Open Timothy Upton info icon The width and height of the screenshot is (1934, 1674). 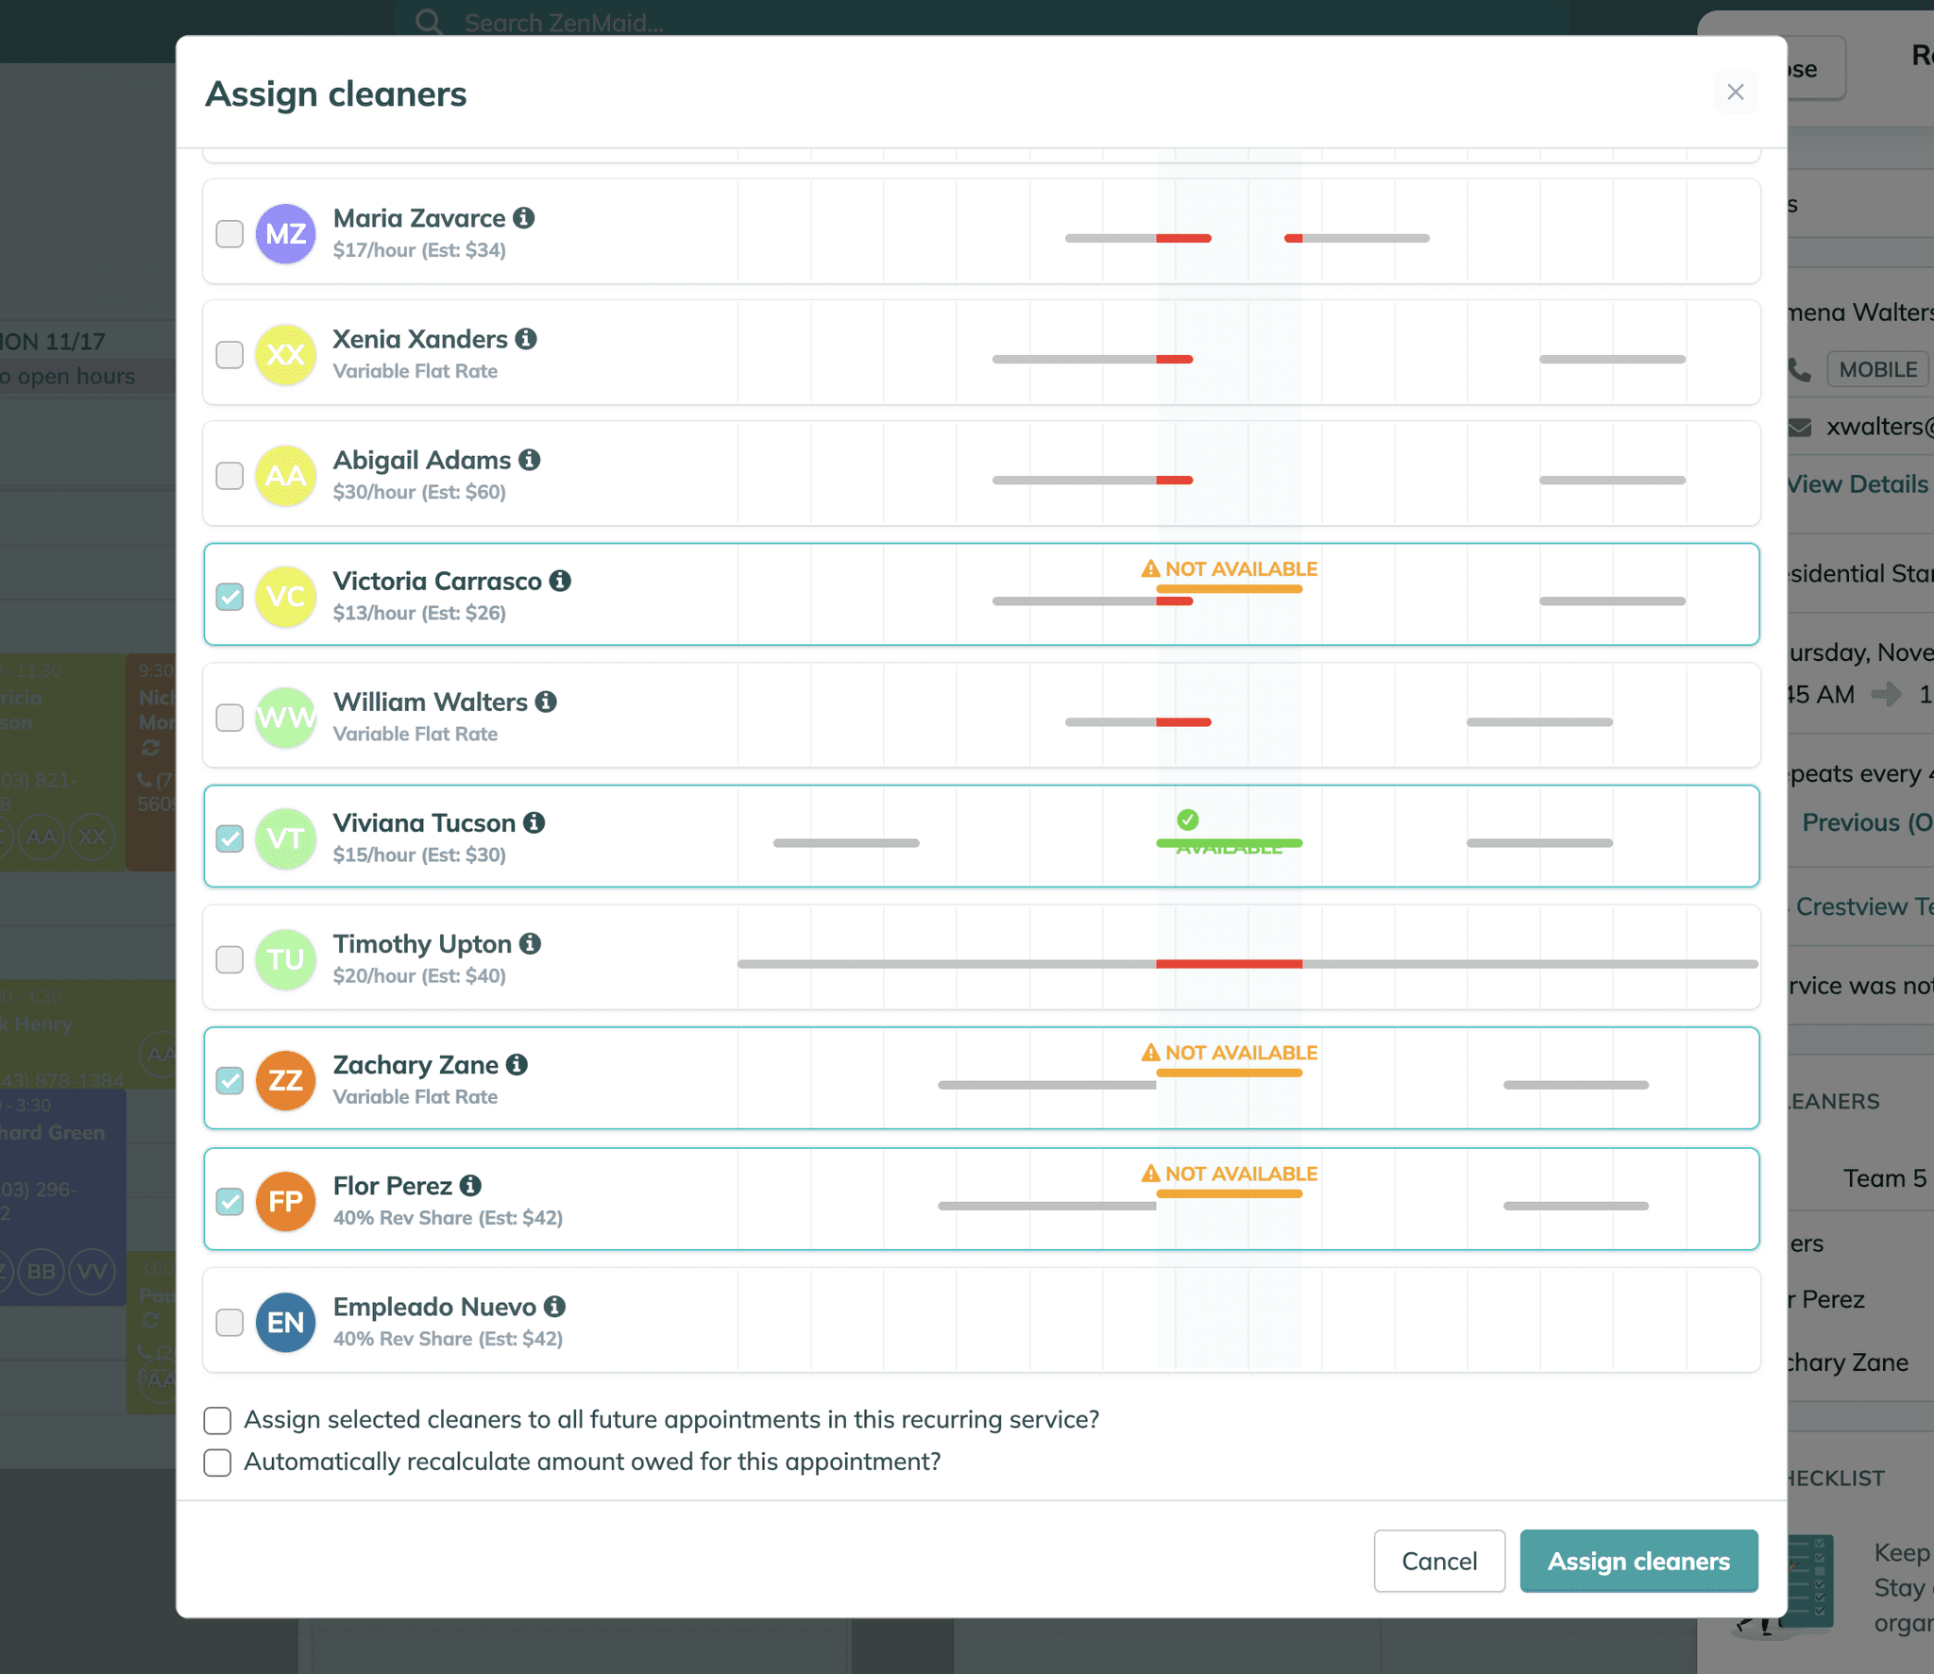click(x=531, y=943)
